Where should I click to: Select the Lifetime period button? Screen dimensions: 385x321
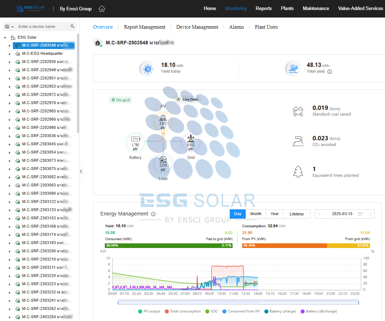tap(297, 214)
